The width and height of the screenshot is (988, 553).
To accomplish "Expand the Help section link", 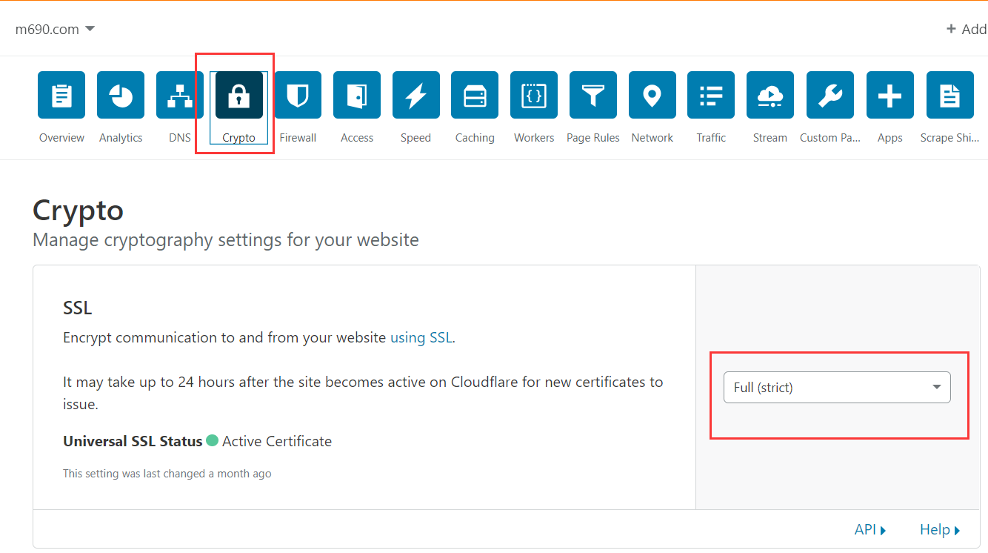I will [940, 529].
